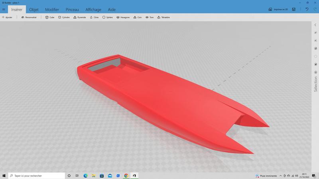Click the taskbar search box
The width and height of the screenshot is (319, 179).
point(37,176)
